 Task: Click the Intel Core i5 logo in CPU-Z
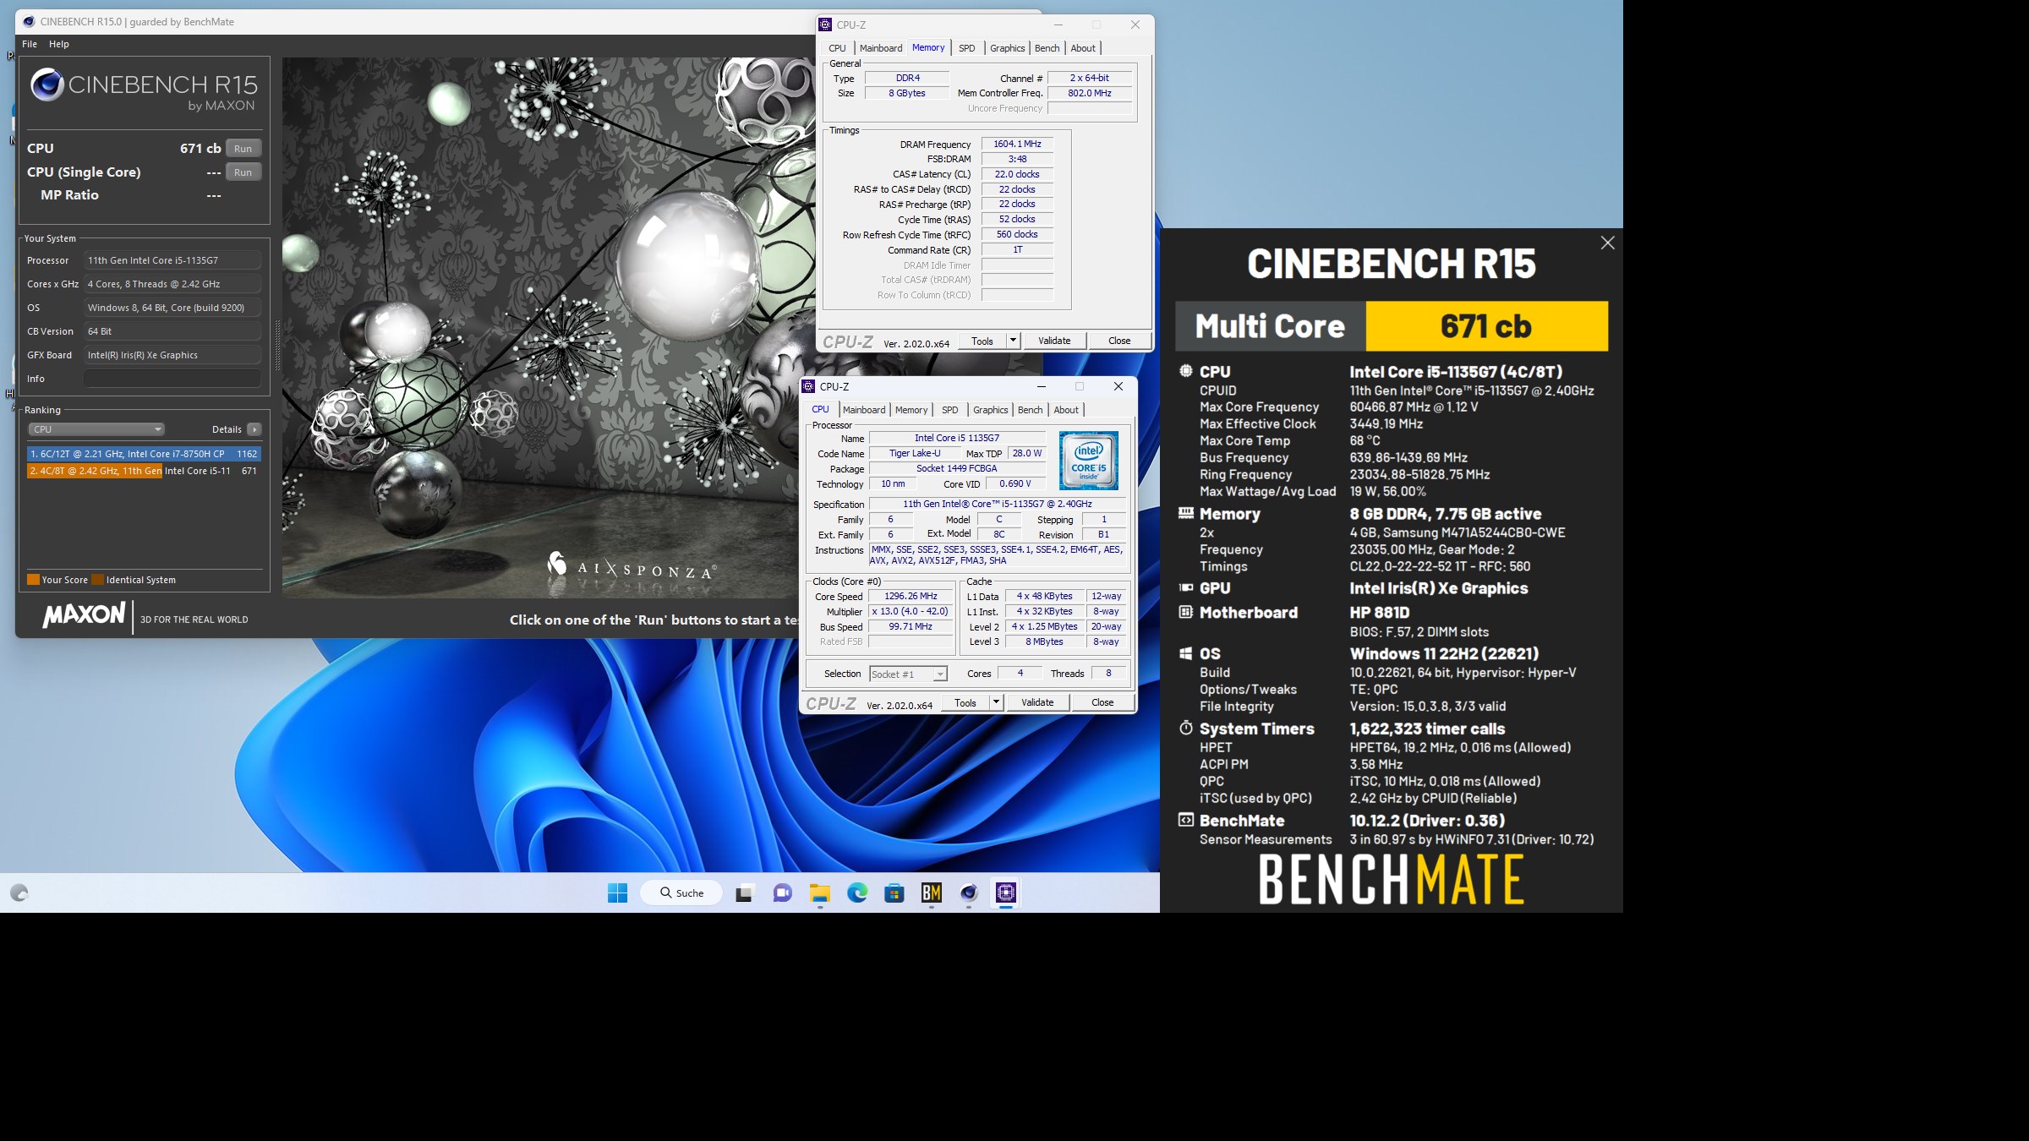pyautogui.click(x=1089, y=461)
